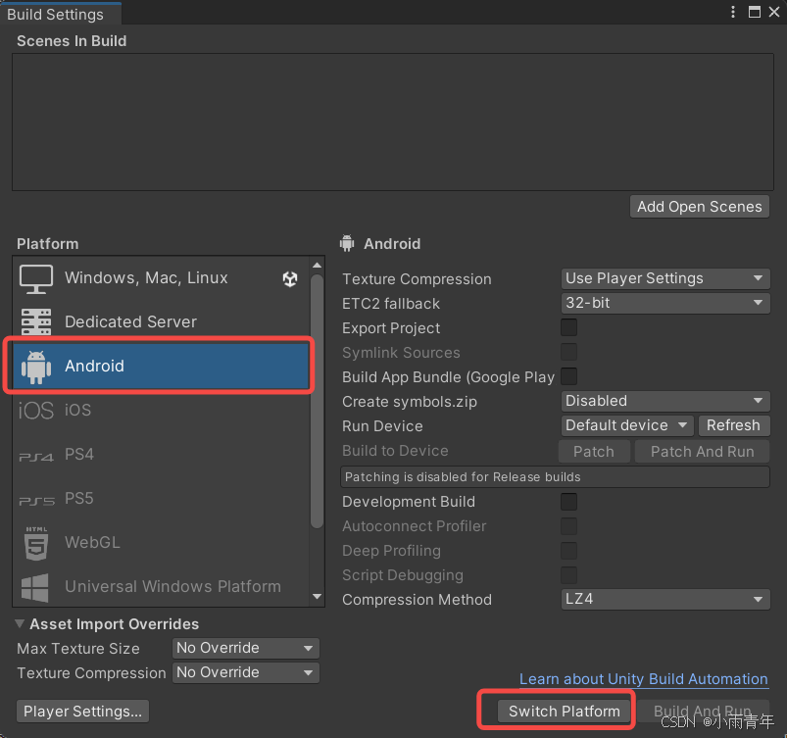787x738 pixels.
Task: Click the Universal Windows Platform logo icon
Action: click(35, 587)
